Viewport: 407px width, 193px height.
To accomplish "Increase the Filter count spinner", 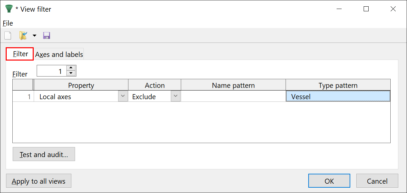I will tap(71, 68).
